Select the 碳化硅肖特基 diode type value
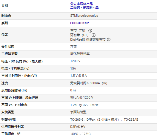 point(80,54)
